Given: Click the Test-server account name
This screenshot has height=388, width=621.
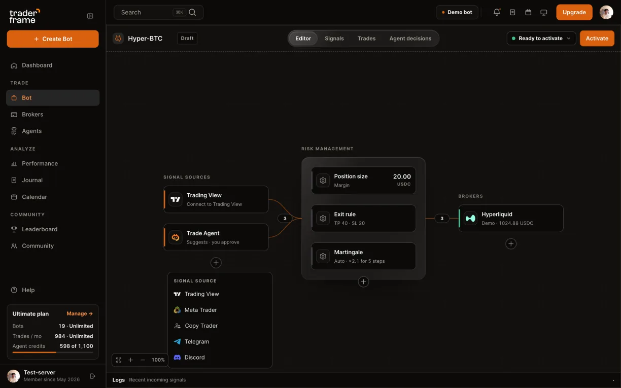Looking at the screenshot, I should [x=40, y=372].
